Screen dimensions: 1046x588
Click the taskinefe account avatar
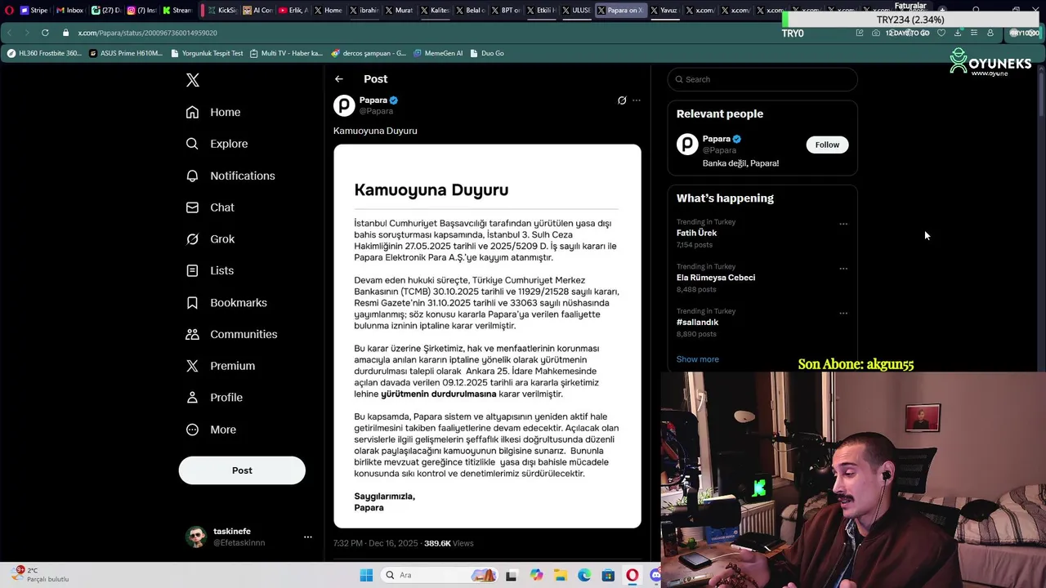195,537
